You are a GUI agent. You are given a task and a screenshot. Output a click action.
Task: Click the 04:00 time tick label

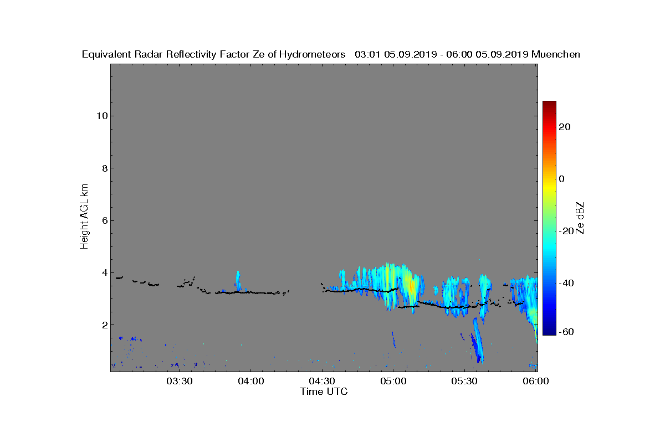point(250,381)
